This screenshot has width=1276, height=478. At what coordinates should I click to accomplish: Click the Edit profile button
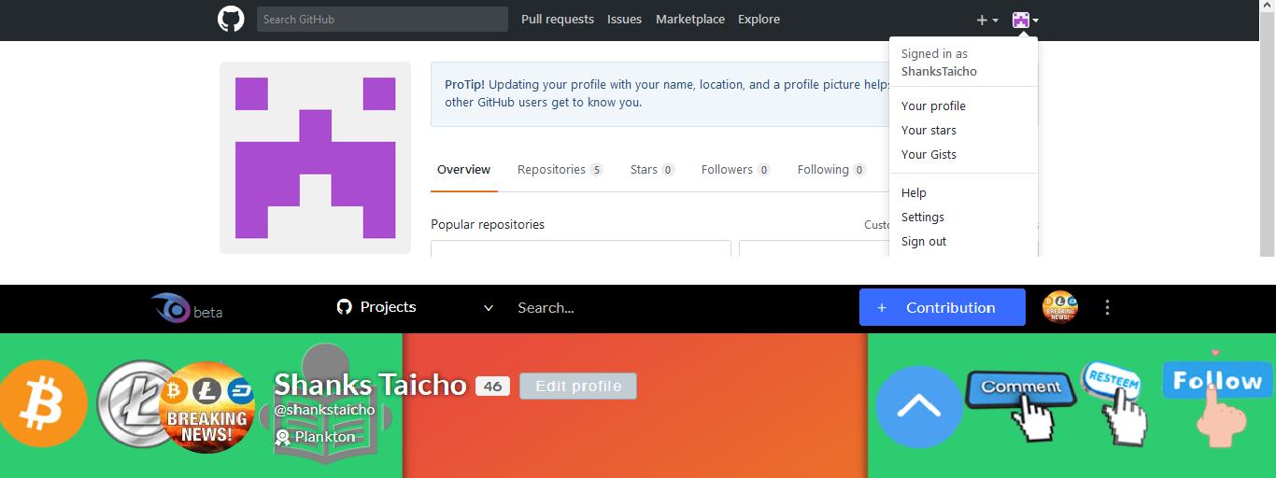pyautogui.click(x=578, y=387)
